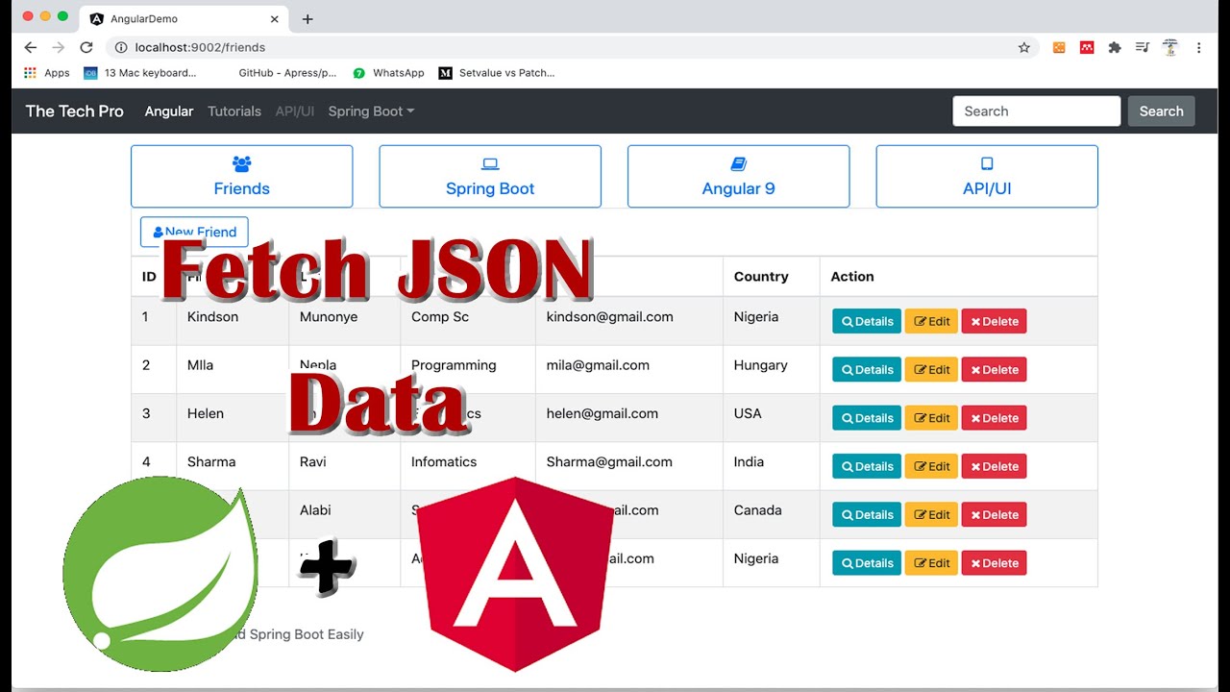View Details for Kindson row

[x=867, y=321]
